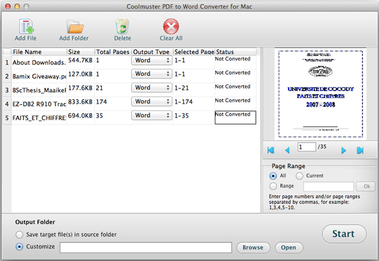
Task: Click the Total Pages column header
Action: pyautogui.click(x=113, y=52)
